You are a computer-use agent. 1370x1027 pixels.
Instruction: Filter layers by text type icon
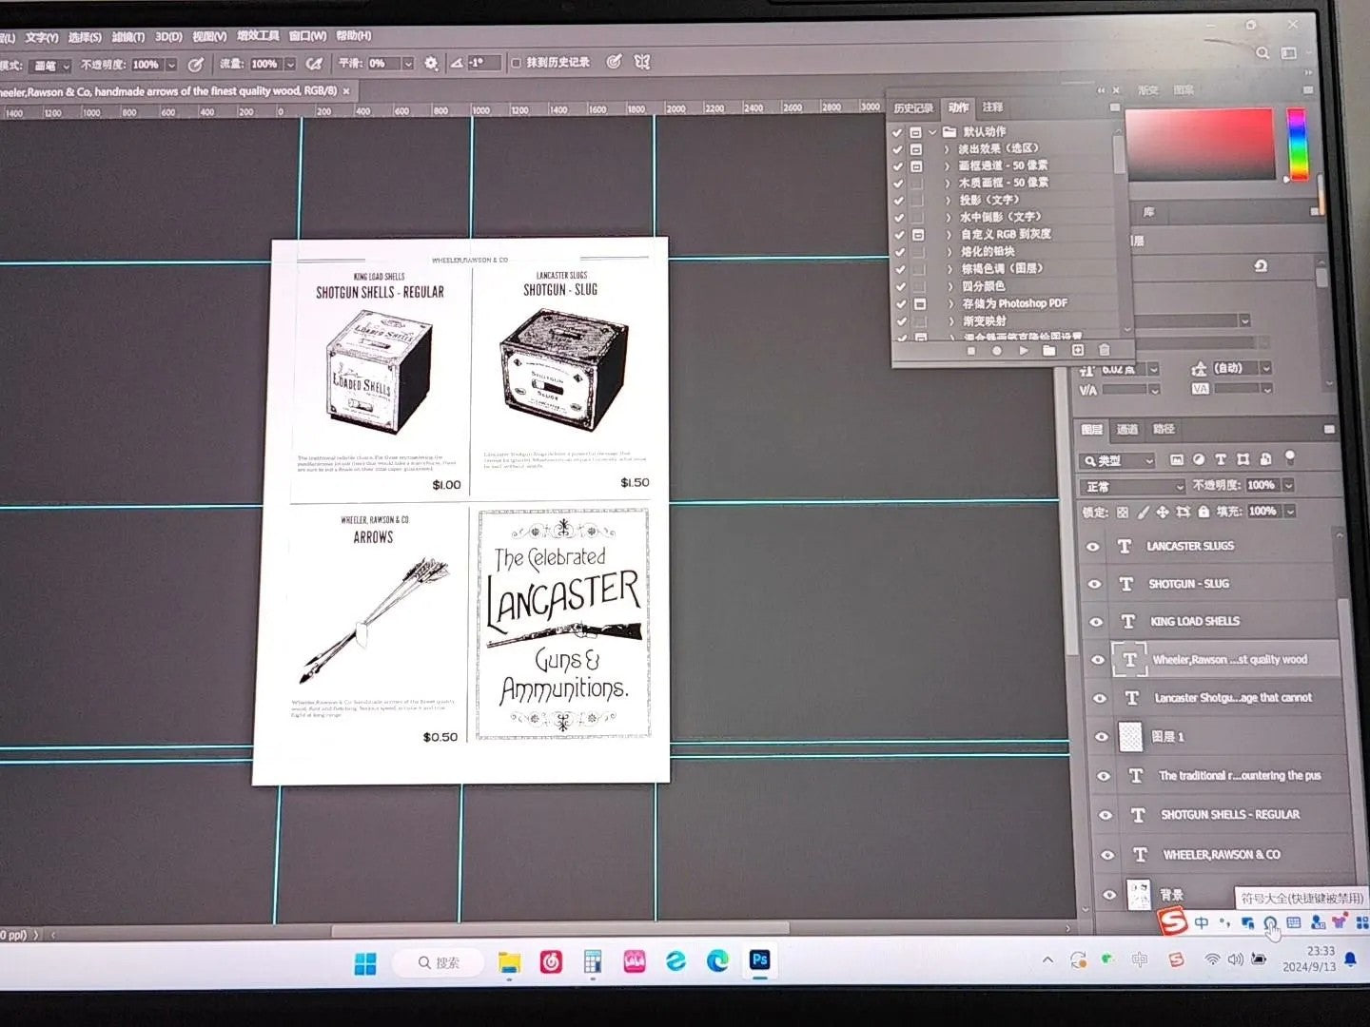point(1221,459)
